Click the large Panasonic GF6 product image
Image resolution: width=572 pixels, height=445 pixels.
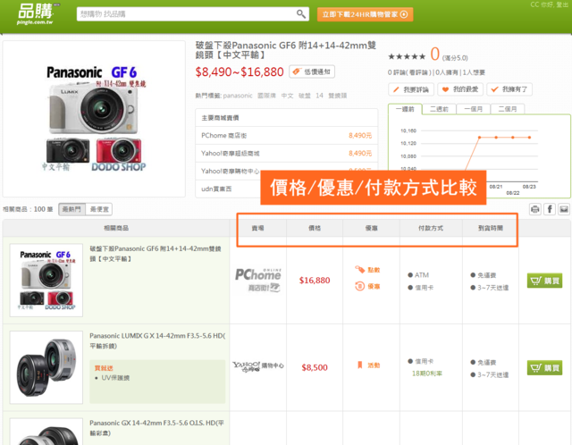pyautogui.click(x=94, y=119)
